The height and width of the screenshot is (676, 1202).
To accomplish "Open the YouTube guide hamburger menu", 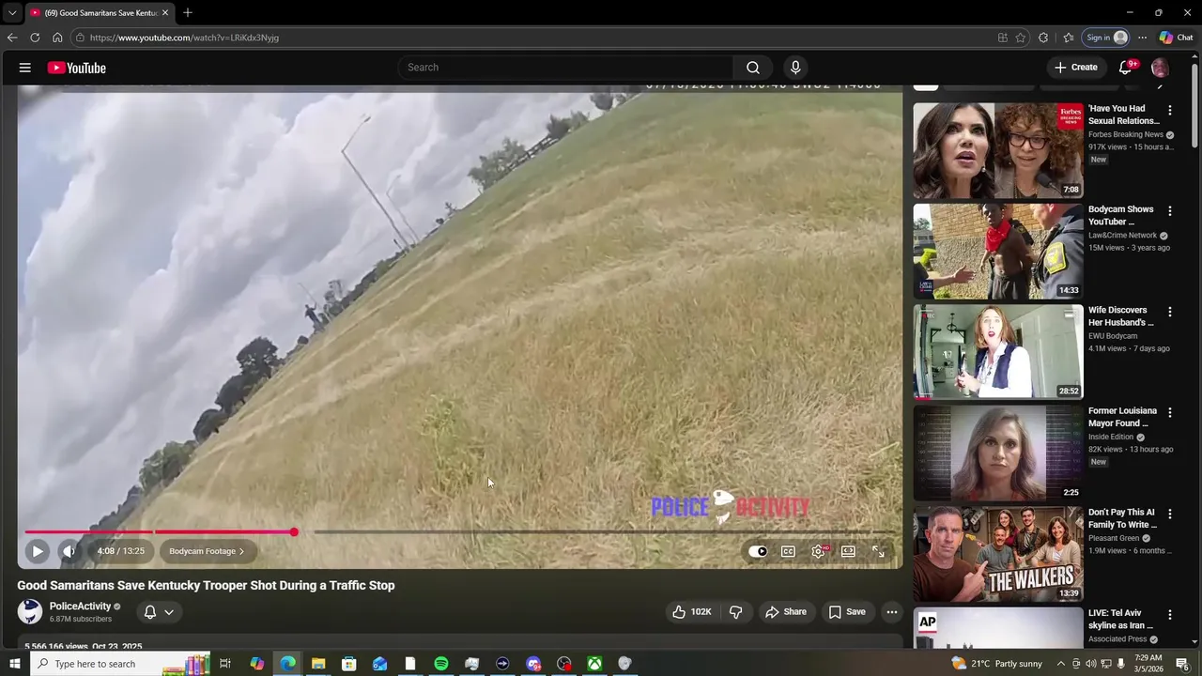I will tap(25, 68).
